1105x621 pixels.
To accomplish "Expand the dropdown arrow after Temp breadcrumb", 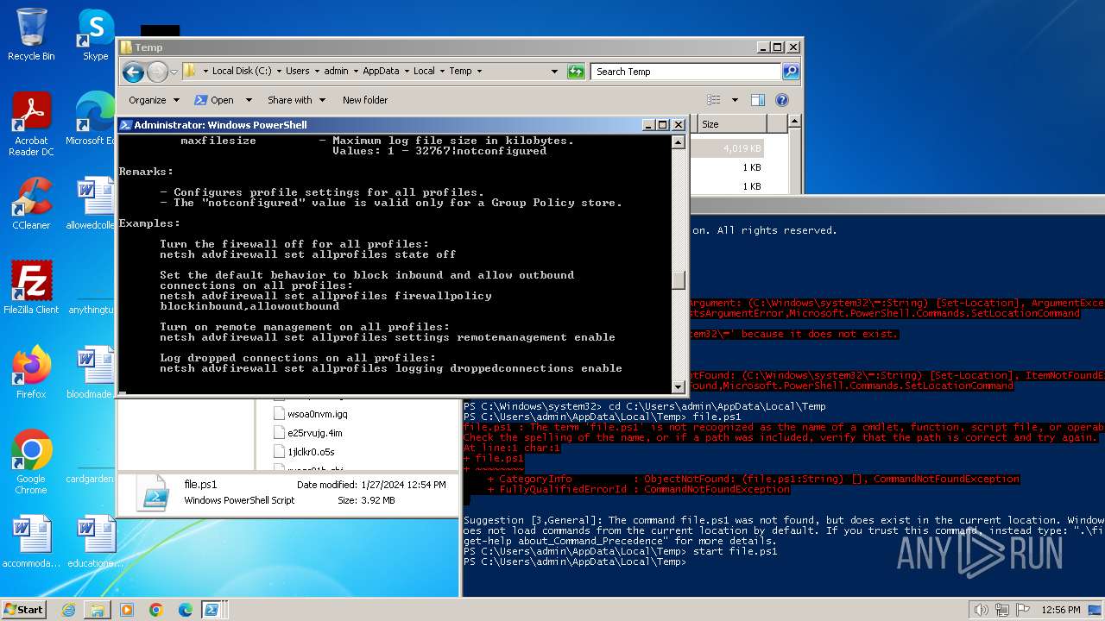I will point(479,72).
